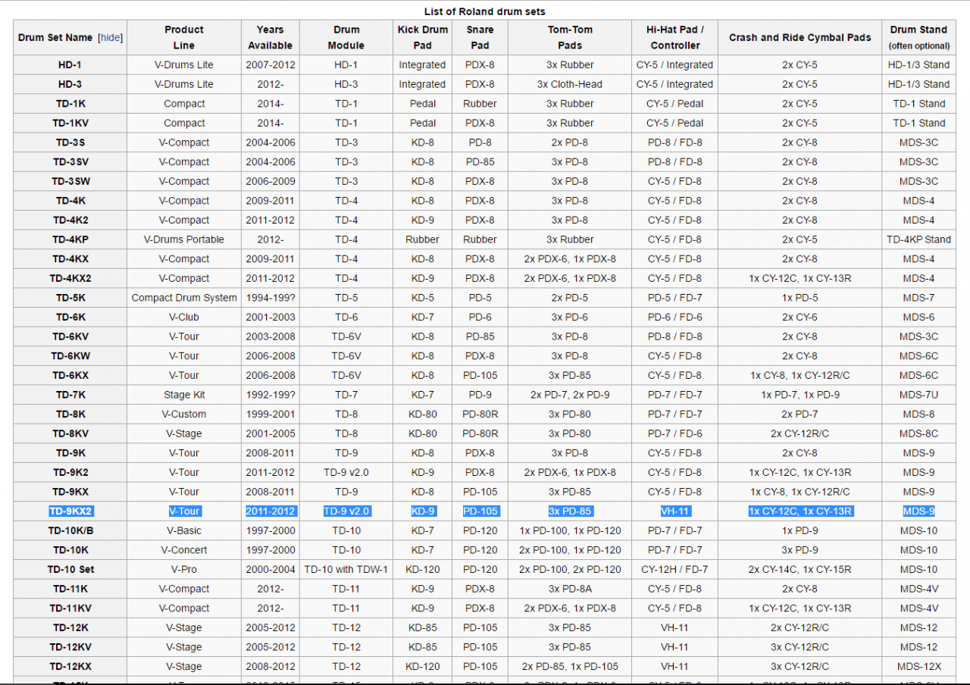Click 'CY-12H / FD-7' hi-hat cell
This screenshot has width=970, height=685.
coord(674,569)
